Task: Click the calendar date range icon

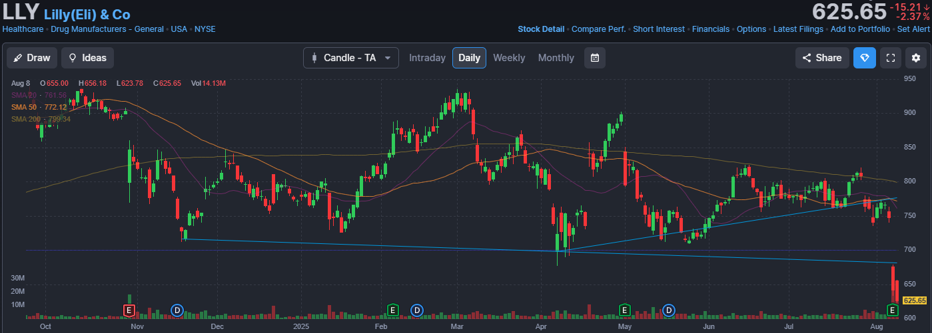Action: click(595, 58)
